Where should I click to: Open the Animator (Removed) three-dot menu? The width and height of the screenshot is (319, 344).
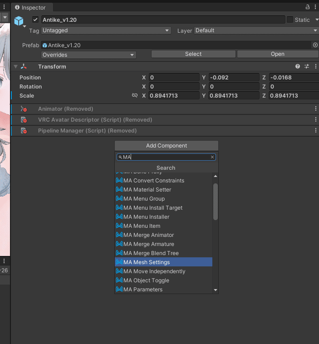(316, 109)
